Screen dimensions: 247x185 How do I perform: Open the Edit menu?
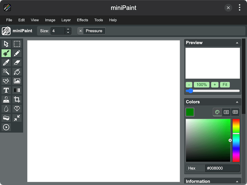point(21,20)
